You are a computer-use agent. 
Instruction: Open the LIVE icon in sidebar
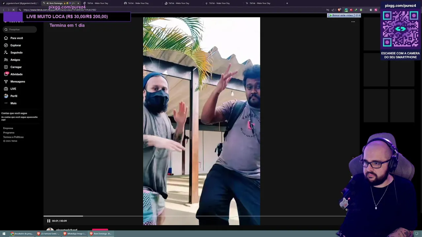(6, 89)
